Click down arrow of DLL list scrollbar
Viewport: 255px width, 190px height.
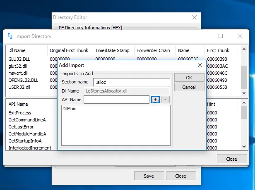244,93
